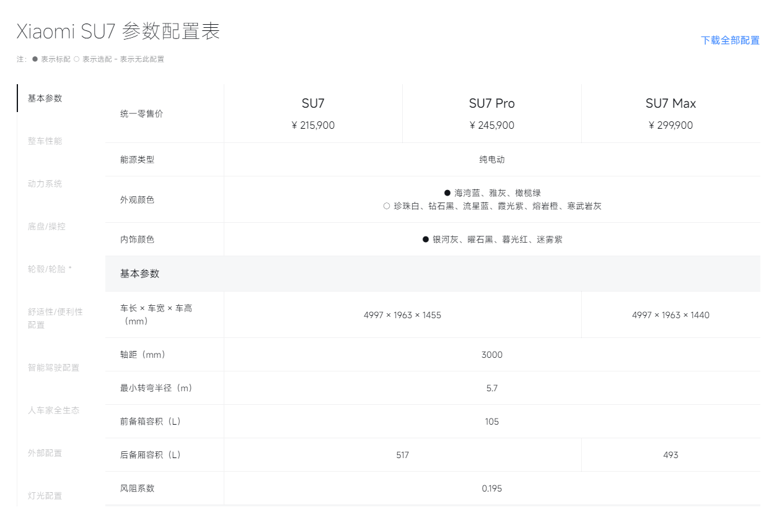Select the 外部配置 sidebar item
Viewport: 774px width, 507px height.
click(x=45, y=453)
